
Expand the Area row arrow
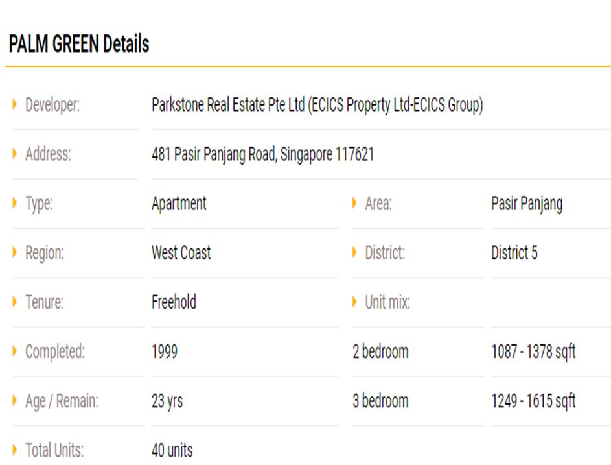coord(355,204)
